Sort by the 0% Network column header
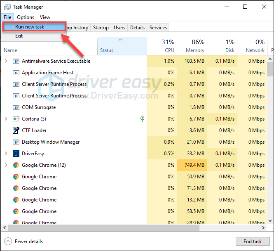Screen dimensions: 274x251 pos(252,46)
